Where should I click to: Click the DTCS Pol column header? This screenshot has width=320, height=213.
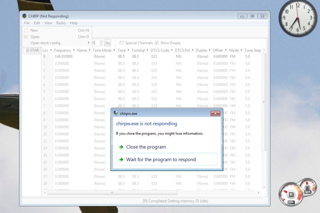(x=184, y=50)
